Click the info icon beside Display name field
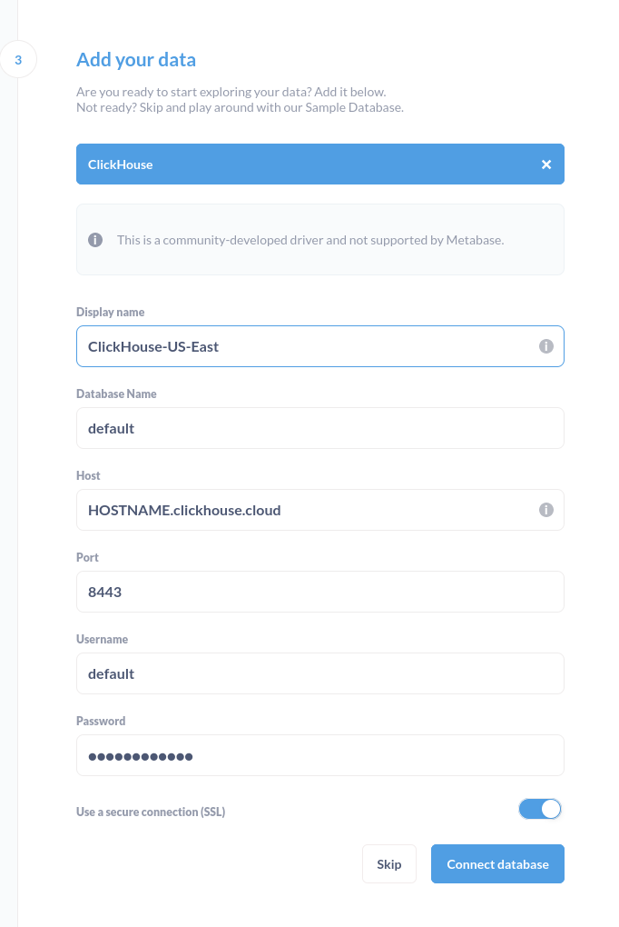Screen dimensions: 619x927 pos(546,346)
